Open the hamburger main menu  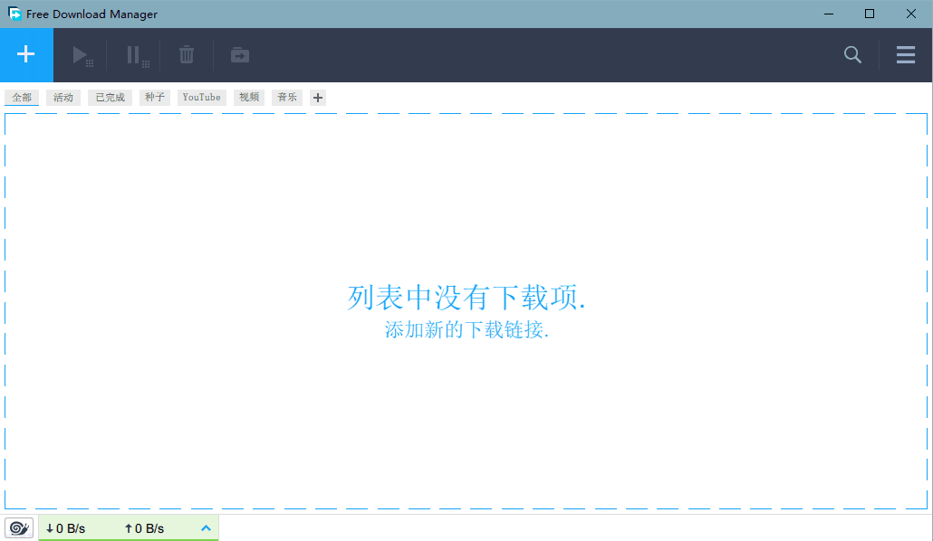pos(905,54)
